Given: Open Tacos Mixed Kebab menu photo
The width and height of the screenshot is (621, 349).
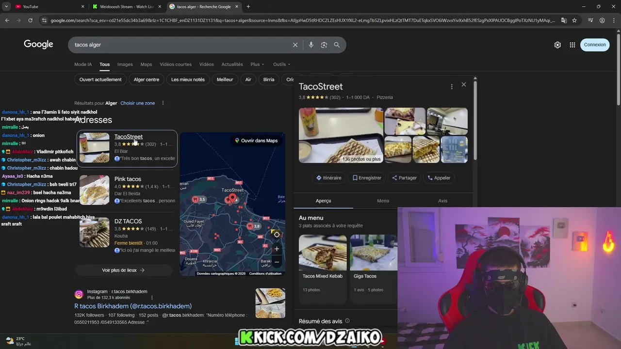Looking at the screenshot, I should 323,253.
